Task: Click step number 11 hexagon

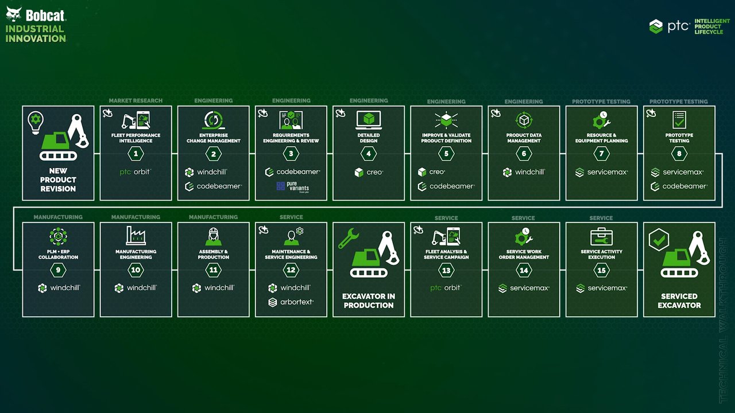Action: [x=214, y=270]
